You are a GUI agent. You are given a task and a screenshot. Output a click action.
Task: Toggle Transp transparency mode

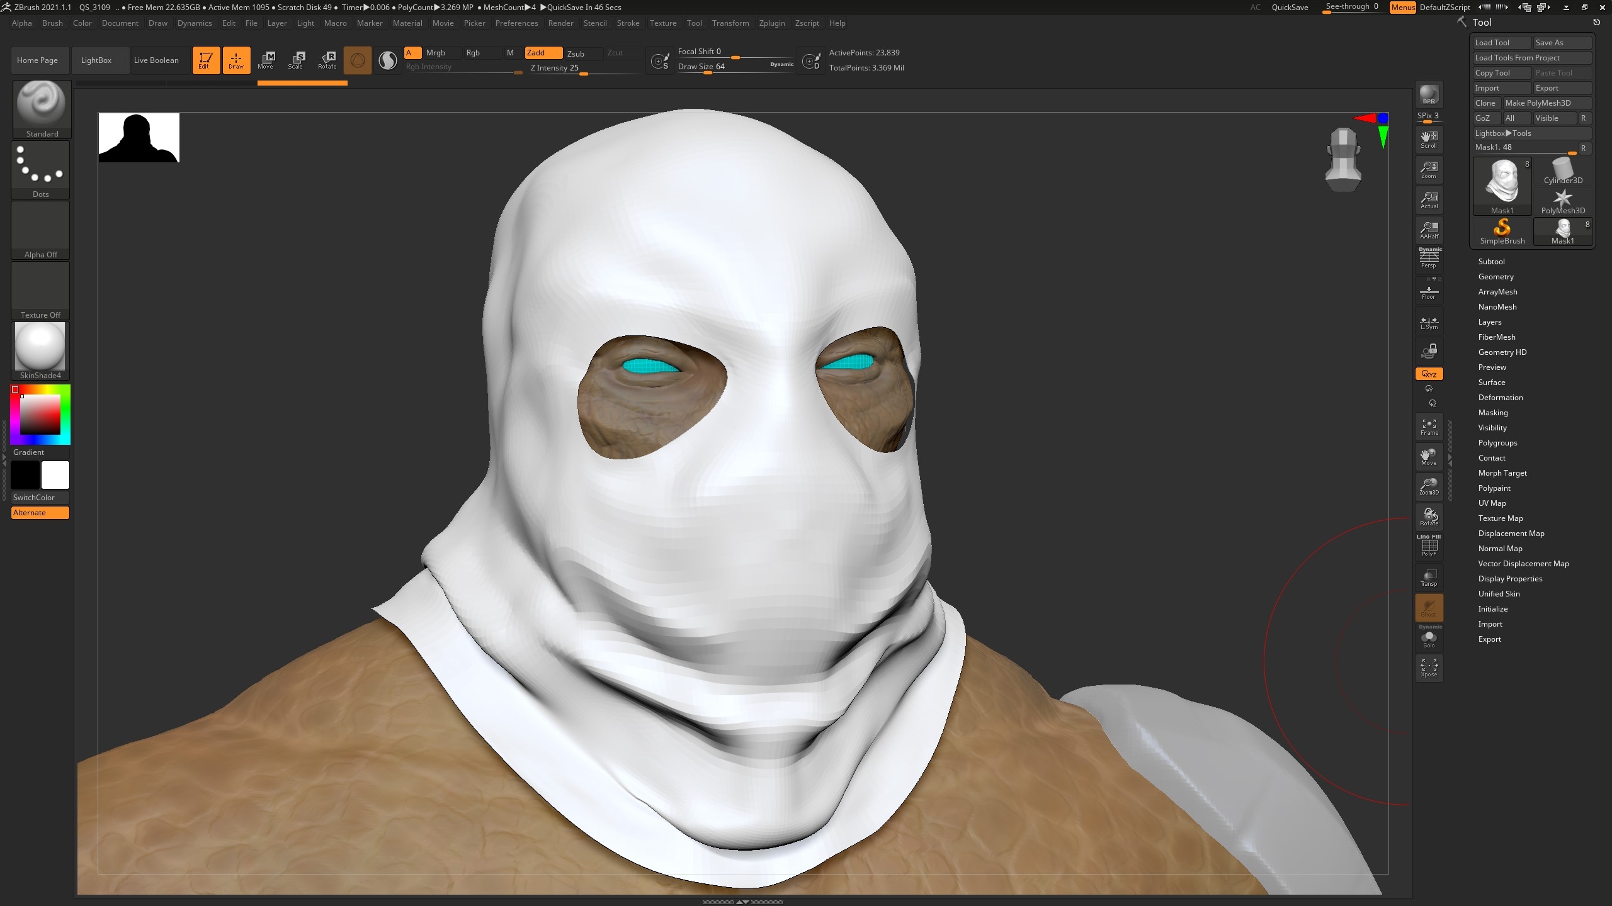(x=1429, y=578)
